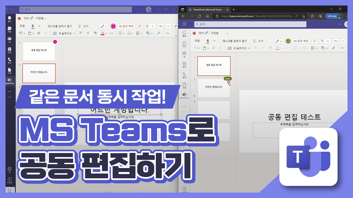The image size is (353, 198).
Task: Select browser tab PowerPoint | Microsoft Teams
Action: [x=209, y=9]
